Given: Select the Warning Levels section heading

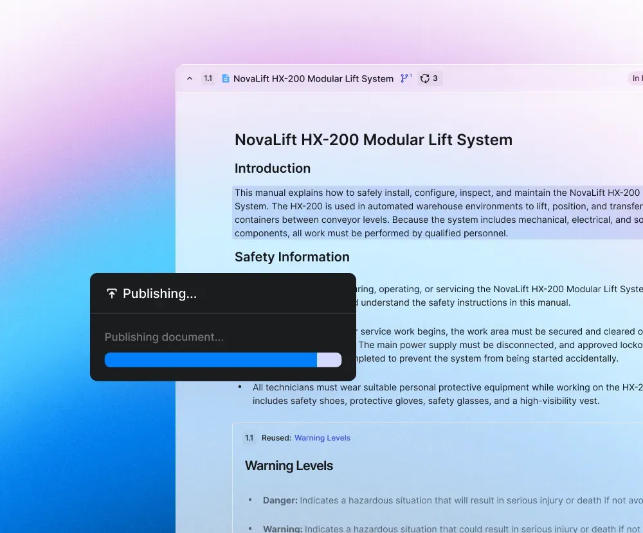Looking at the screenshot, I should (289, 466).
